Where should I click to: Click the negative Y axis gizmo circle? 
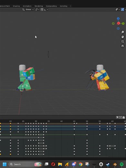click(113, 24)
